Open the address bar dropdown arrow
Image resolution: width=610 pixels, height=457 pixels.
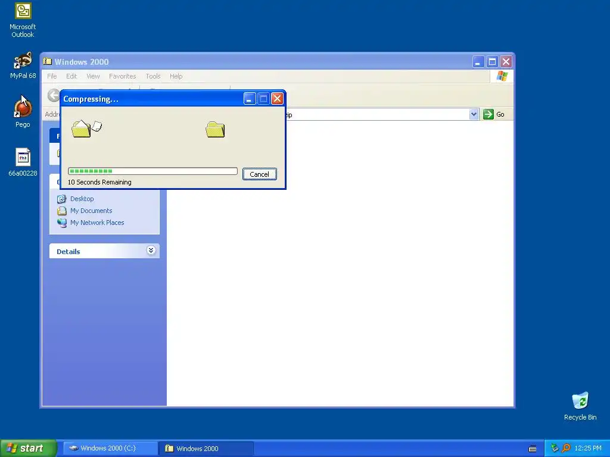pos(474,114)
